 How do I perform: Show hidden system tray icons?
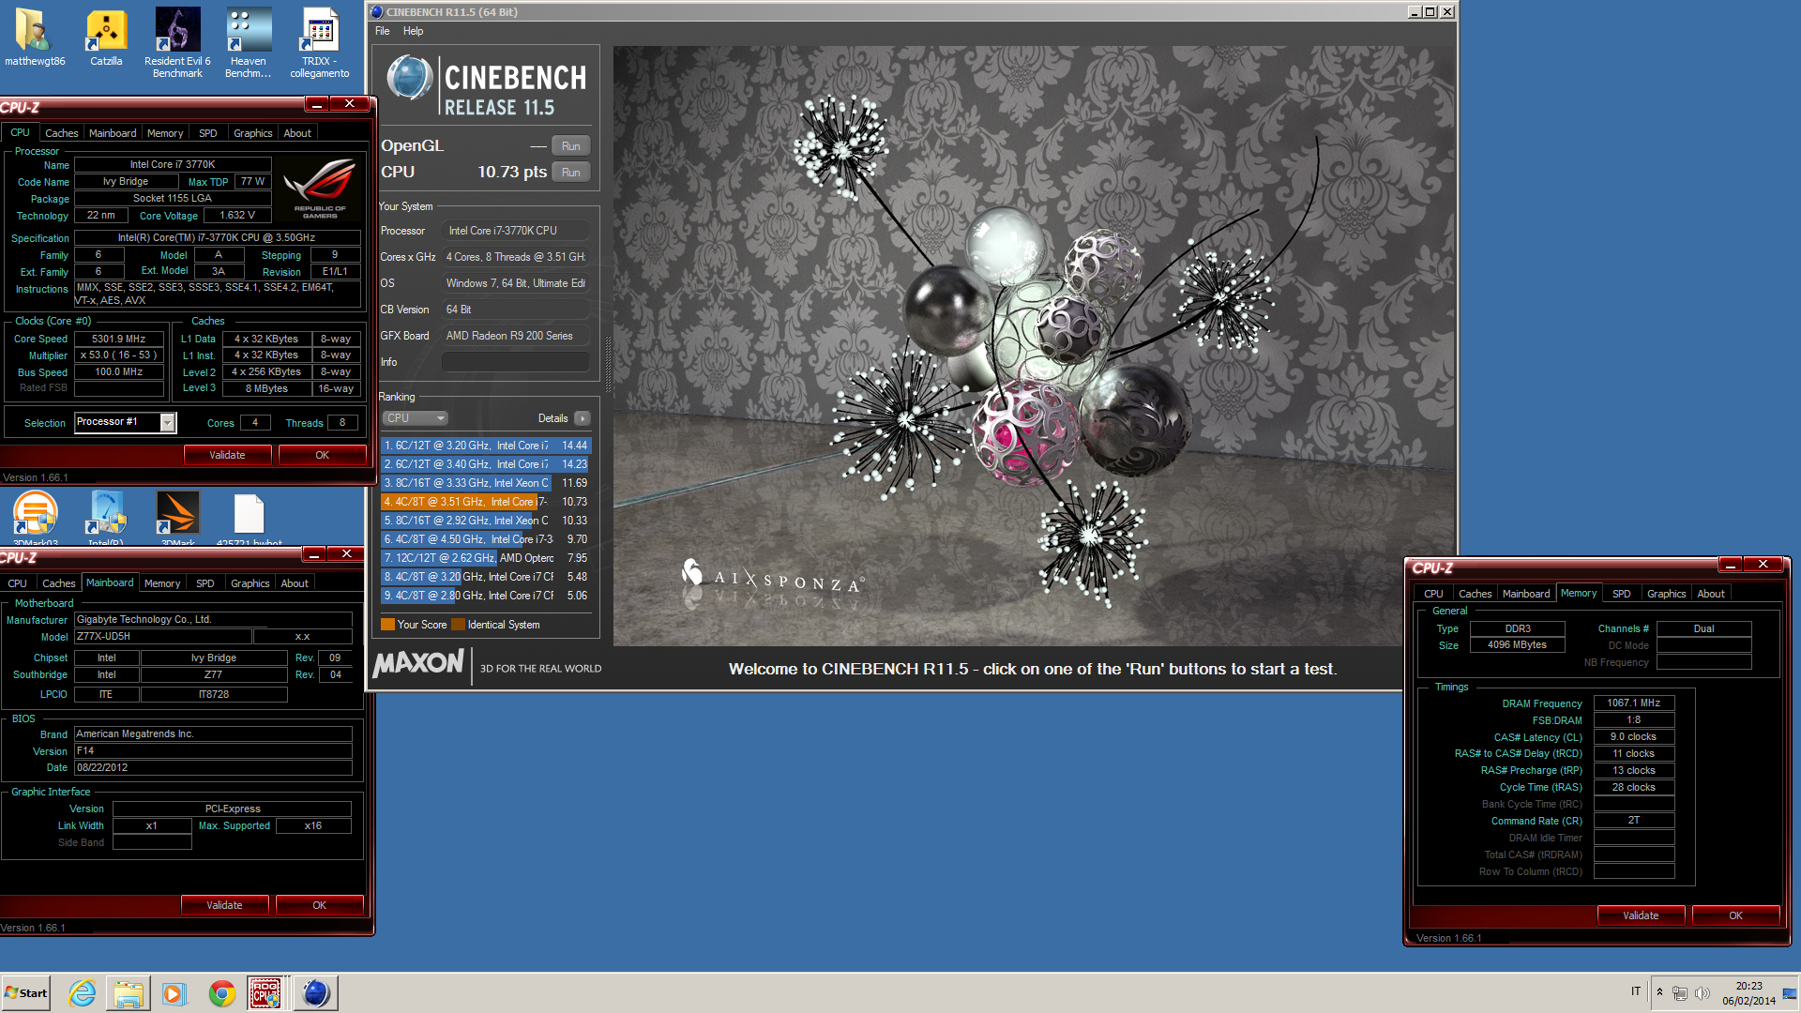tap(1659, 992)
